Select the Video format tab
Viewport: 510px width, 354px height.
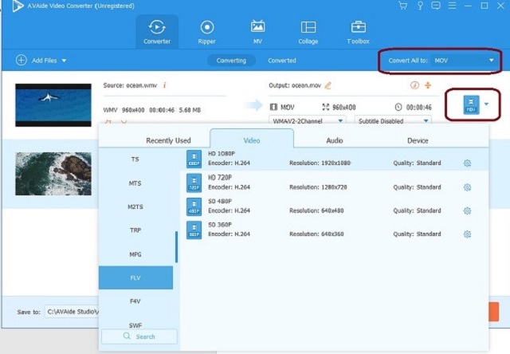[252, 140]
